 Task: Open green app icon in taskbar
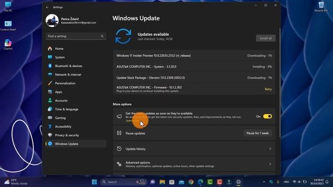[210, 182]
